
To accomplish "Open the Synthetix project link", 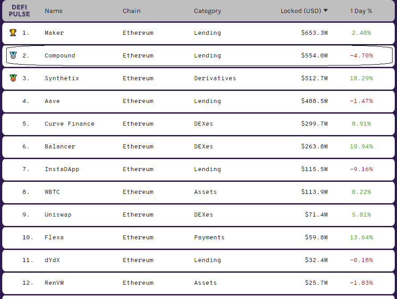I will [62, 78].
